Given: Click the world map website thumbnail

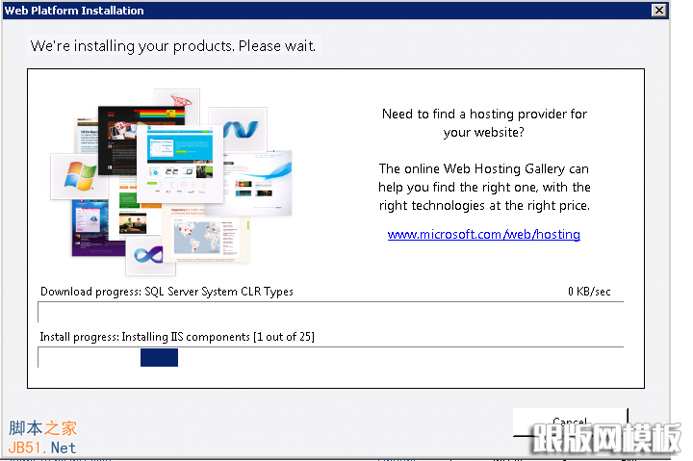Looking at the screenshot, I should tap(206, 238).
